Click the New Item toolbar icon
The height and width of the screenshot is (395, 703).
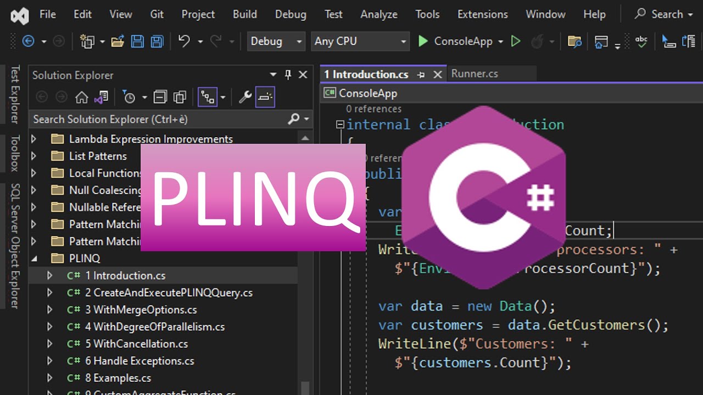(x=87, y=41)
